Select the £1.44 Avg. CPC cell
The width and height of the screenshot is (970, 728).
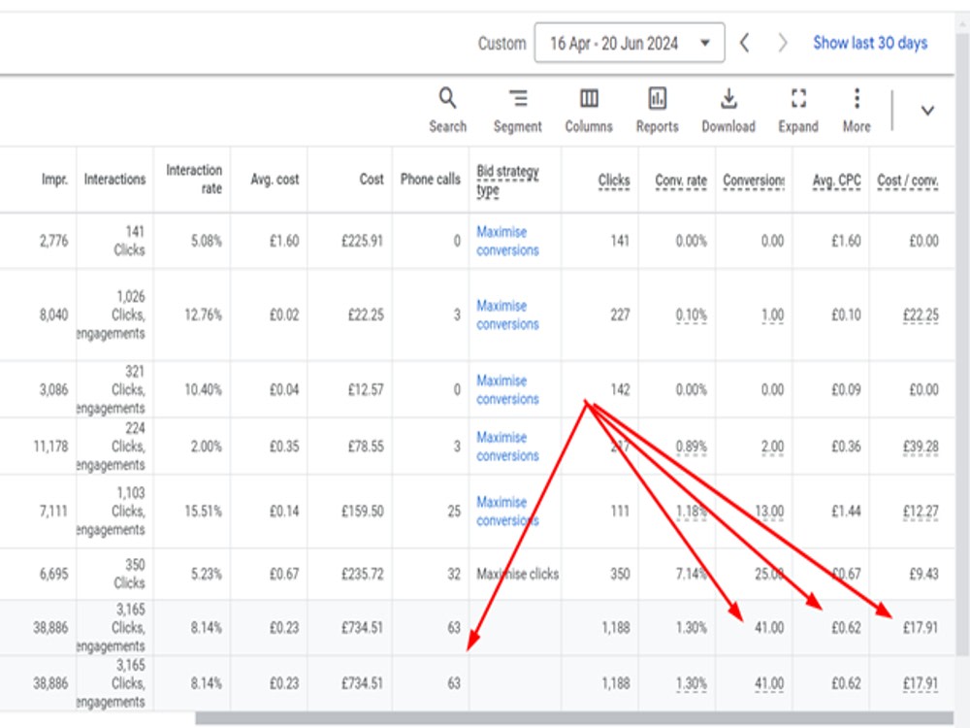[x=846, y=512]
